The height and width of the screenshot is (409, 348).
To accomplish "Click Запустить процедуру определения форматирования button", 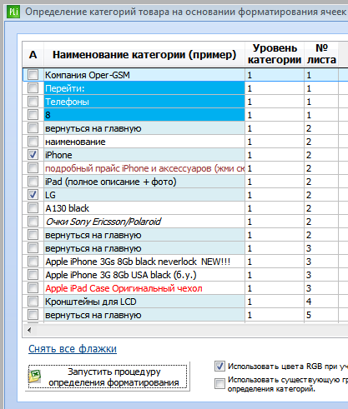I will [x=108, y=377].
